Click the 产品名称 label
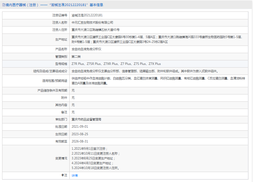The image size is (253, 182). click(61, 49)
